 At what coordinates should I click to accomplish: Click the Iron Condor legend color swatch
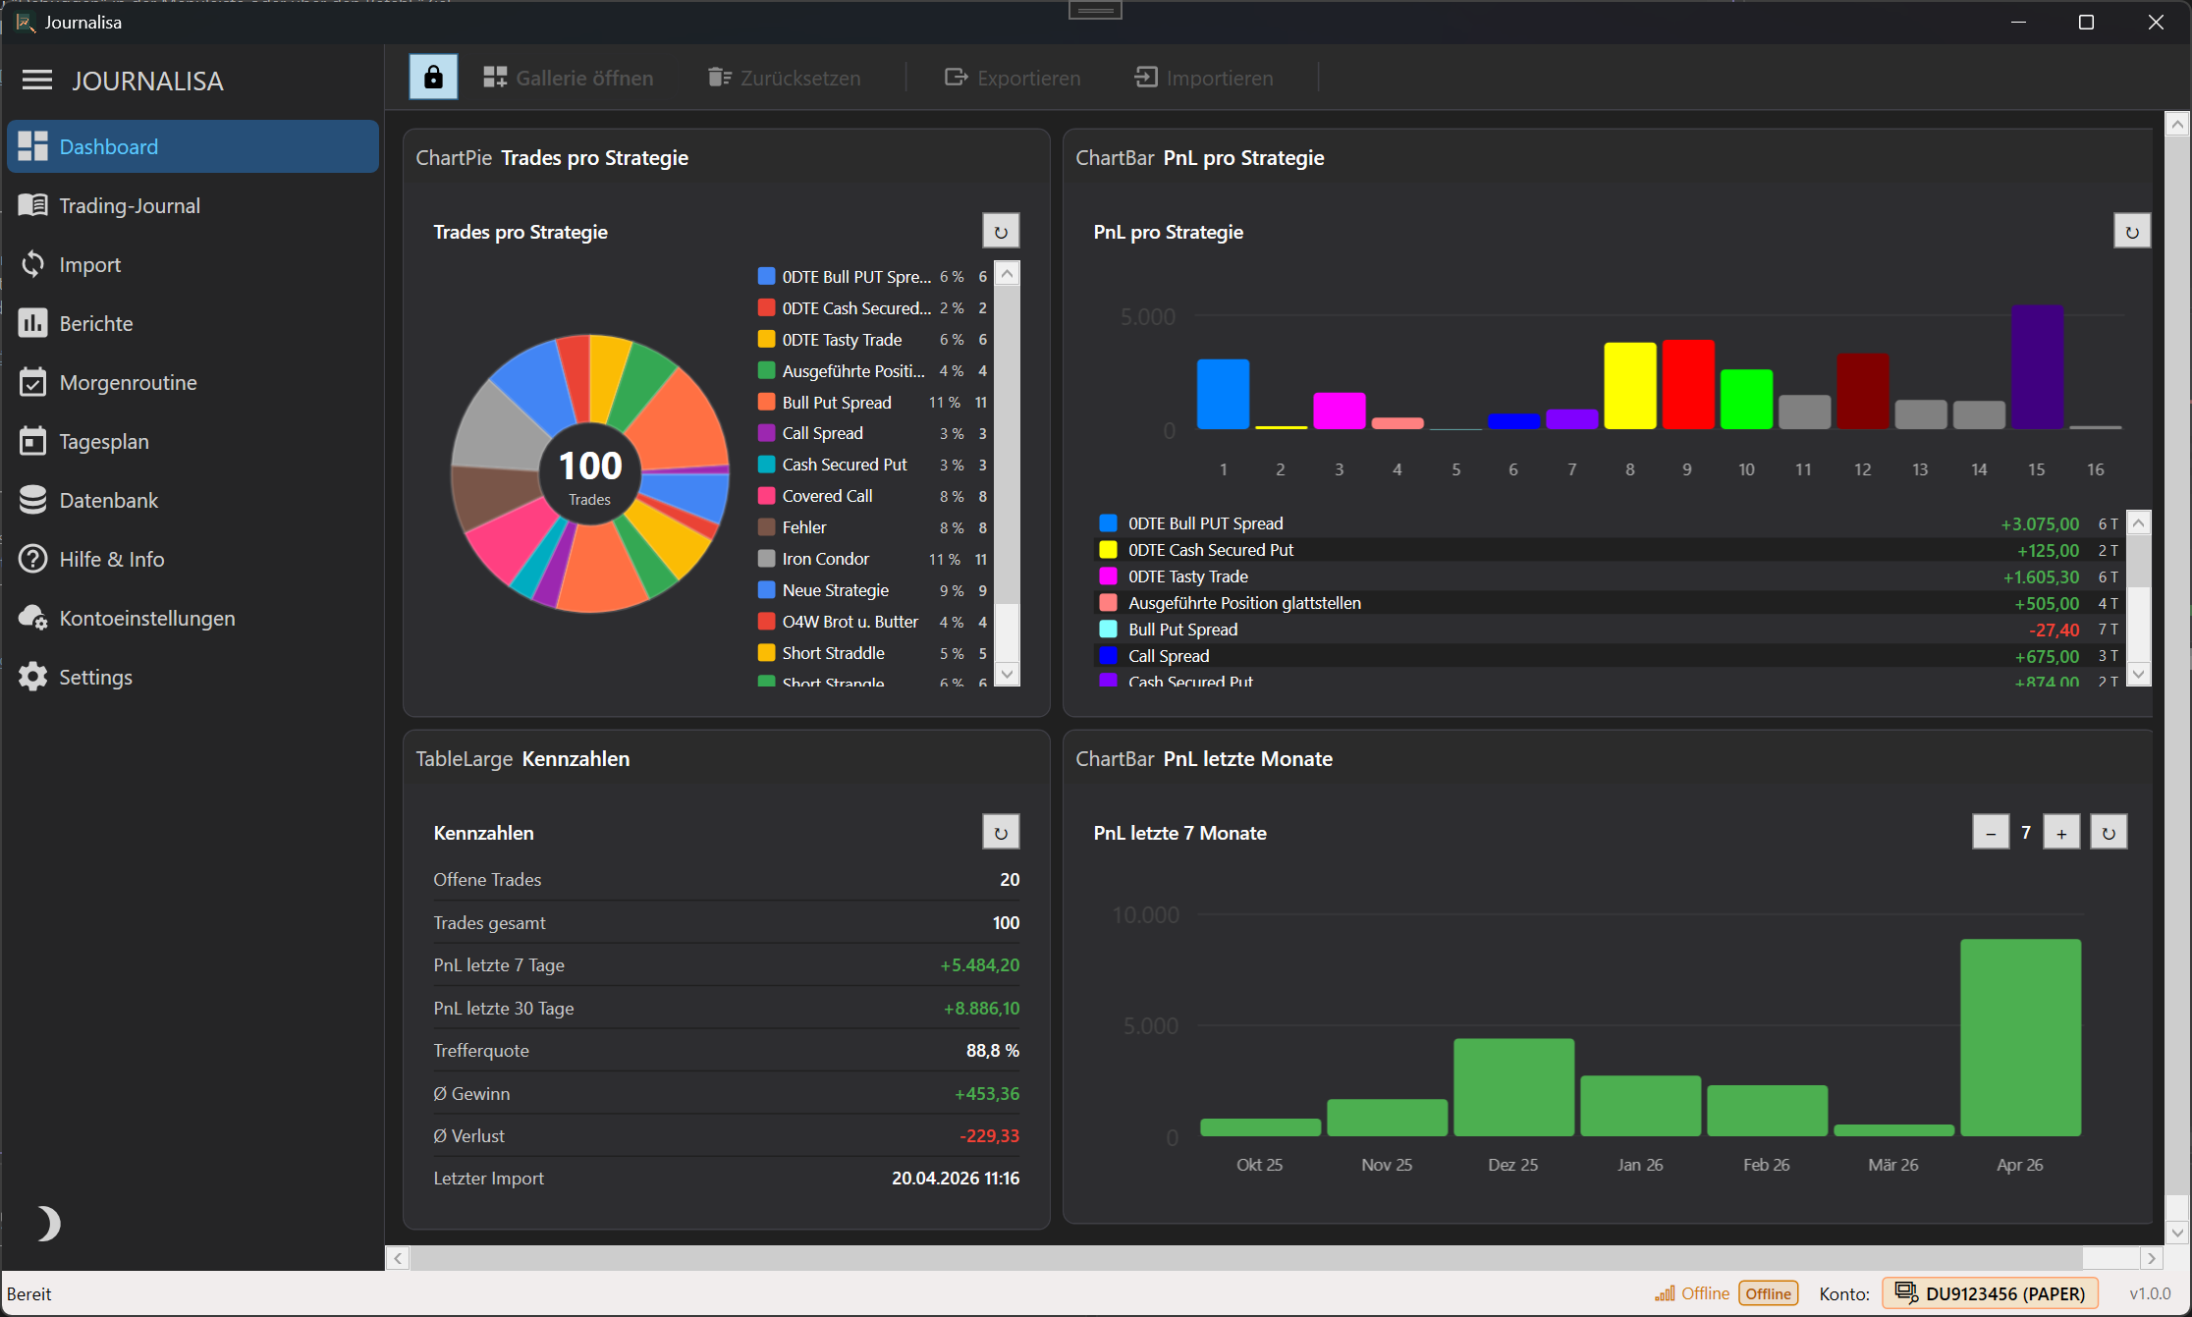[x=766, y=558]
